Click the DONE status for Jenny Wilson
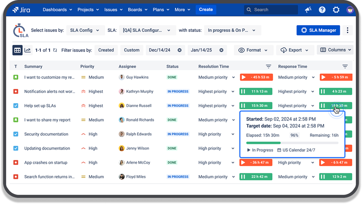362x204 pixels. click(x=172, y=148)
